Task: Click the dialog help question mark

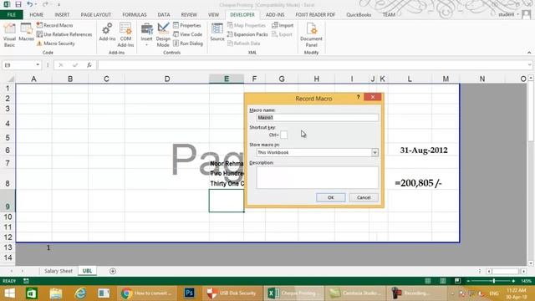Action: pyautogui.click(x=359, y=97)
